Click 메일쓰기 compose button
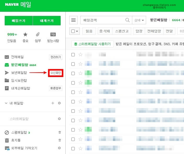This screenshot has height=154, width=184. coord(19,21)
